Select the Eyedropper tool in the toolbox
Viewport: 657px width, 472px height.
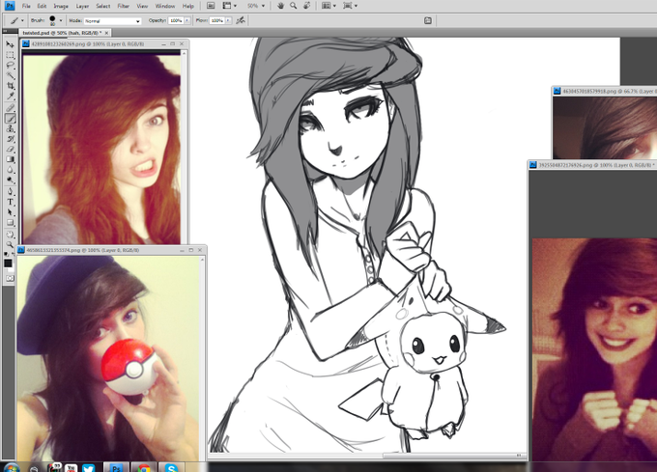coord(10,97)
